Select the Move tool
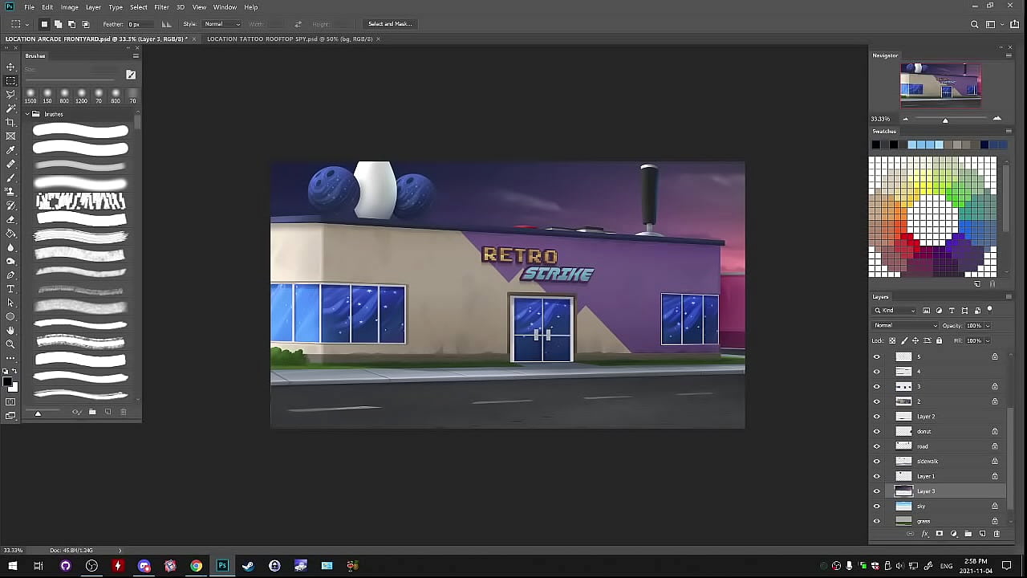Image resolution: width=1027 pixels, height=578 pixels. tap(10, 67)
